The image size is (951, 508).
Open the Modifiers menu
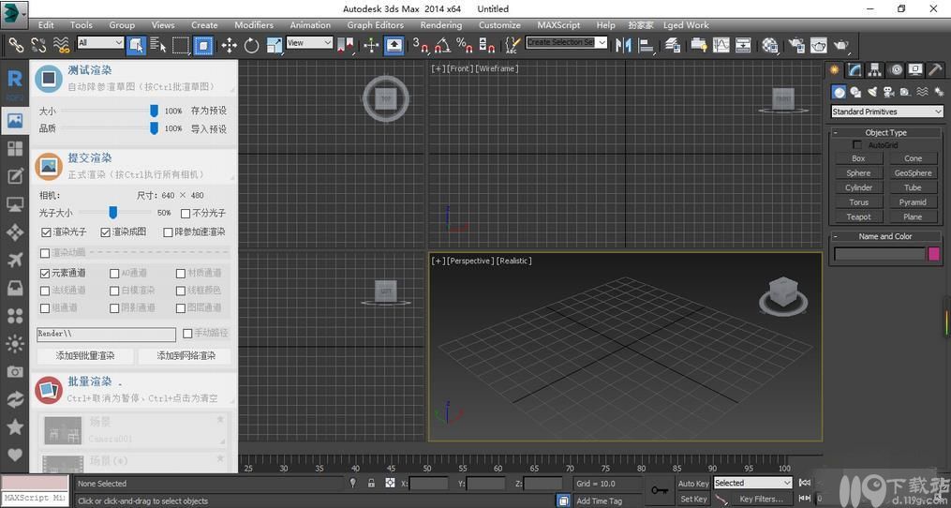(254, 25)
